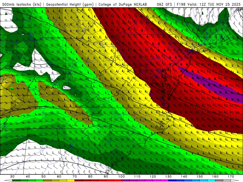Click the "06Z GFS" model run label
The height and width of the screenshot is (182, 243).
(164, 4)
